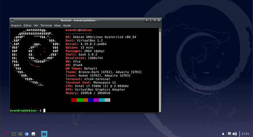Open the terminal window menu icon in titlebar

[x=12, y=20]
